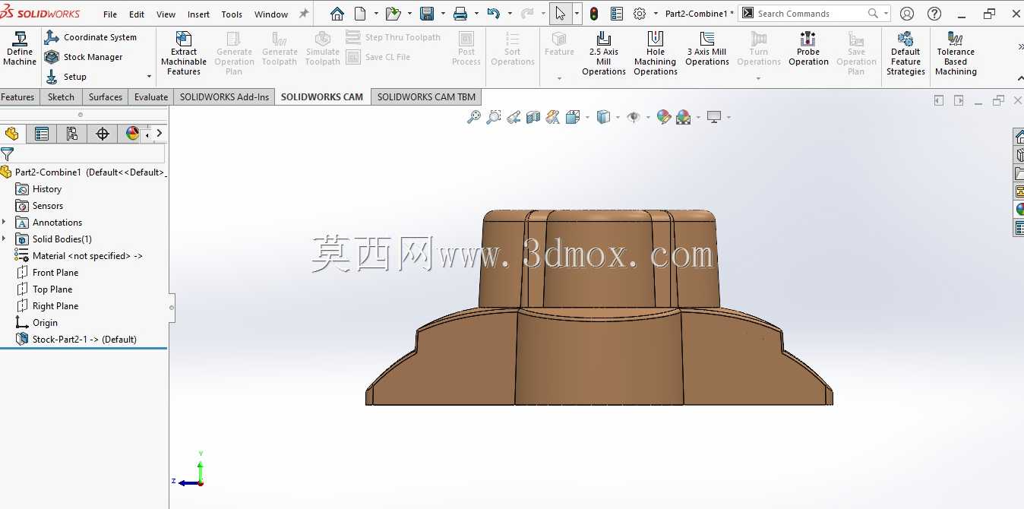The height and width of the screenshot is (509, 1024).
Task: Open Tolerance Based Machining
Action: click(956, 52)
